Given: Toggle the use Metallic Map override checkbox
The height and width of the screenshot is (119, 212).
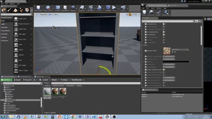Looking at the screenshot, I should point(146,24).
